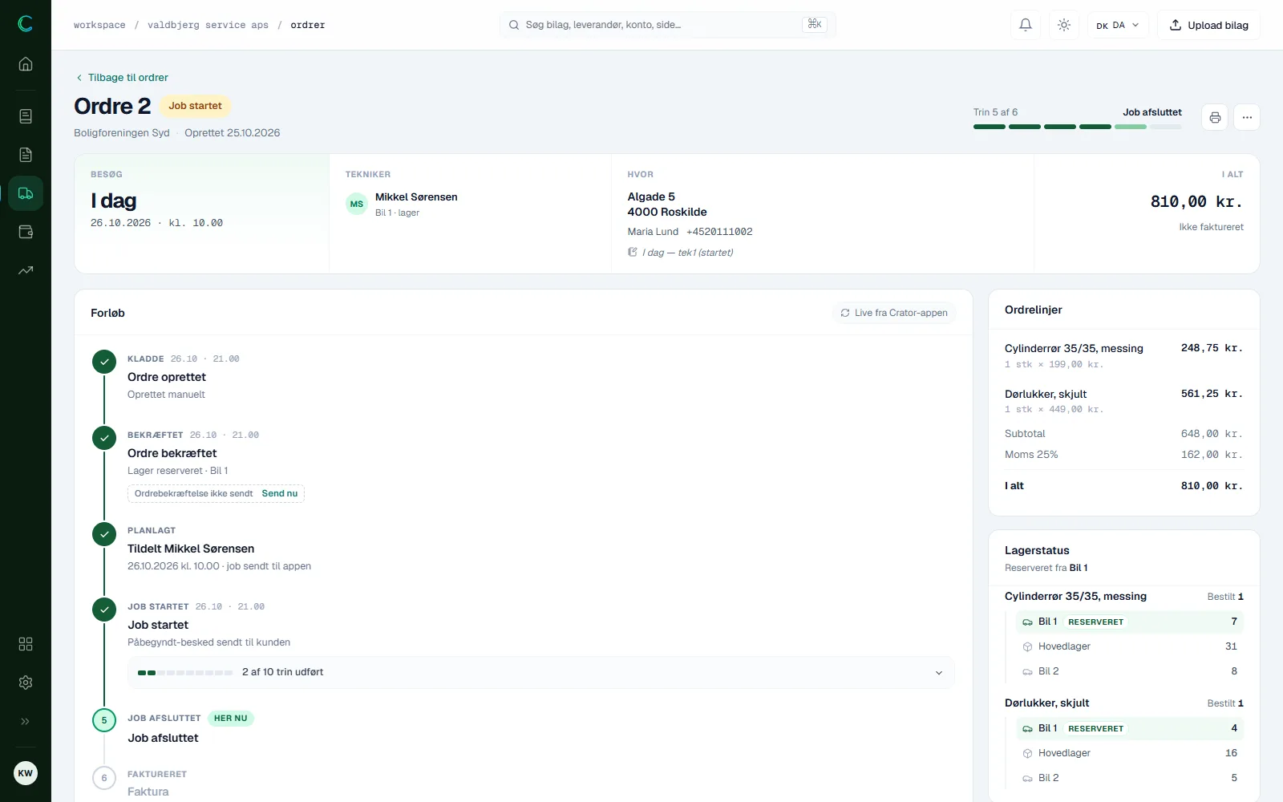Click Cylinderrør 35/35, messing order line

tap(1123, 355)
